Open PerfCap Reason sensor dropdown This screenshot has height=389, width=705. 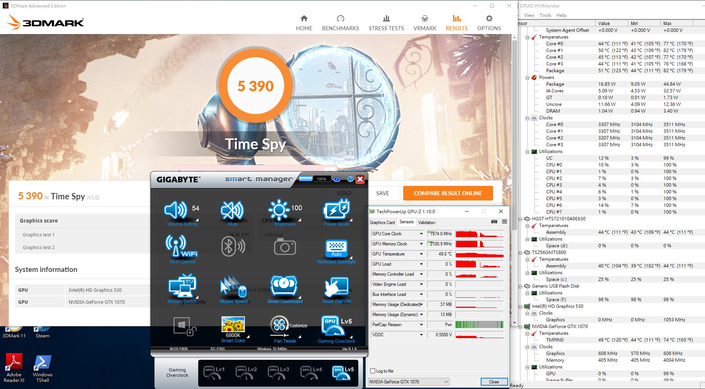click(x=421, y=325)
